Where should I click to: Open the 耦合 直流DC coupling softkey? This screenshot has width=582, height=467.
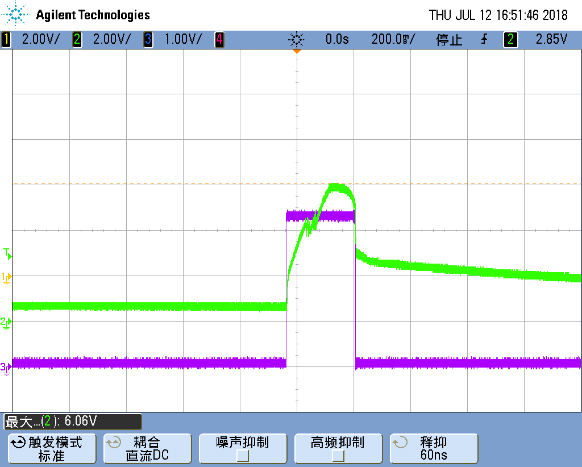(x=147, y=448)
